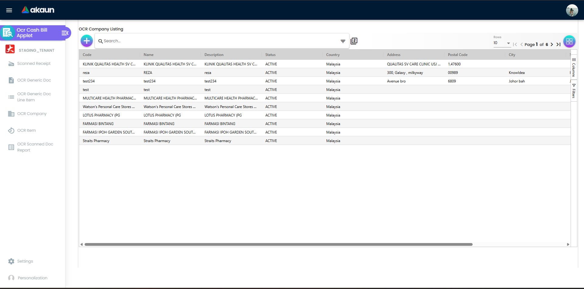Go to first page of listing
584x289 pixels.
pyautogui.click(x=515, y=44)
